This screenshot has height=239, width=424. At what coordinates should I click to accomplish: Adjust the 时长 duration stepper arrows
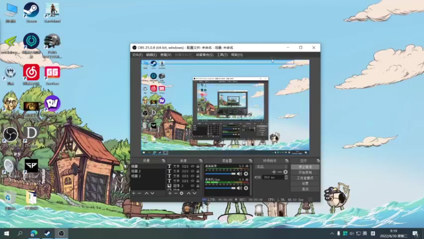click(286, 177)
